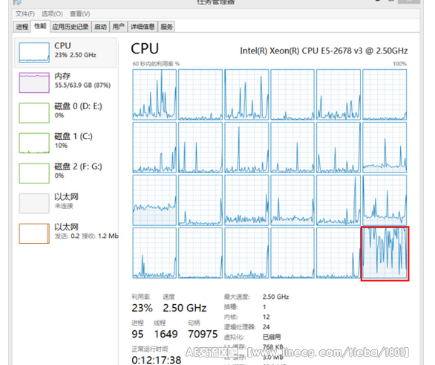
Task: Click the 句柄 count 70975
Action: (x=203, y=334)
